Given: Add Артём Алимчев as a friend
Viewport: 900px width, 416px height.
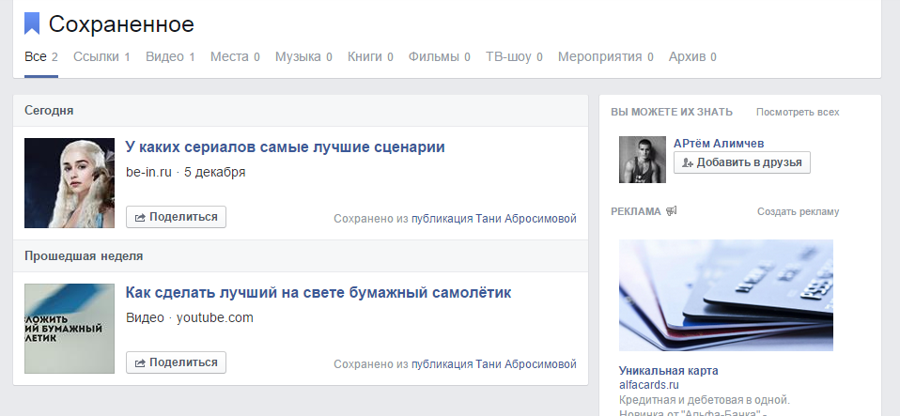Looking at the screenshot, I should [x=741, y=162].
